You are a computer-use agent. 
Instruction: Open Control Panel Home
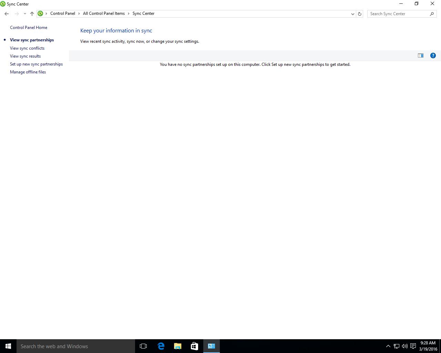(29, 28)
